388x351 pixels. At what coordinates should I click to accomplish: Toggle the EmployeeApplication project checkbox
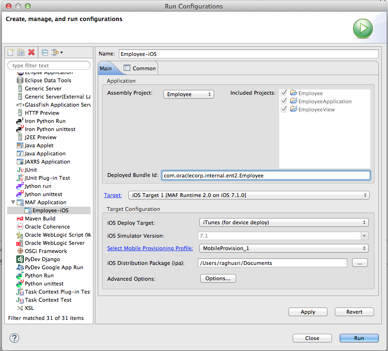[x=284, y=101]
